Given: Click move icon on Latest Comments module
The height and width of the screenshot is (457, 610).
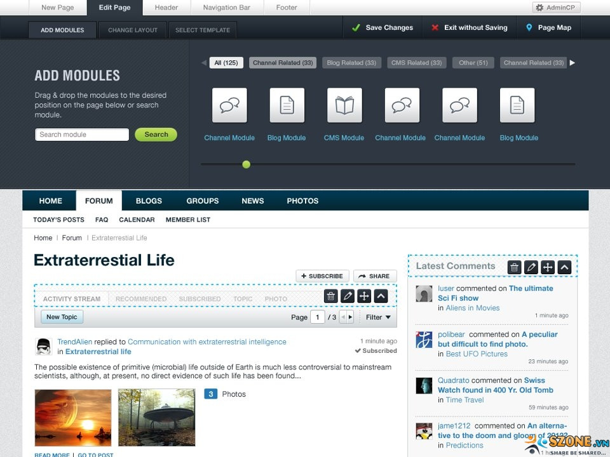Looking at the screenshot, I should click(548, 267).
